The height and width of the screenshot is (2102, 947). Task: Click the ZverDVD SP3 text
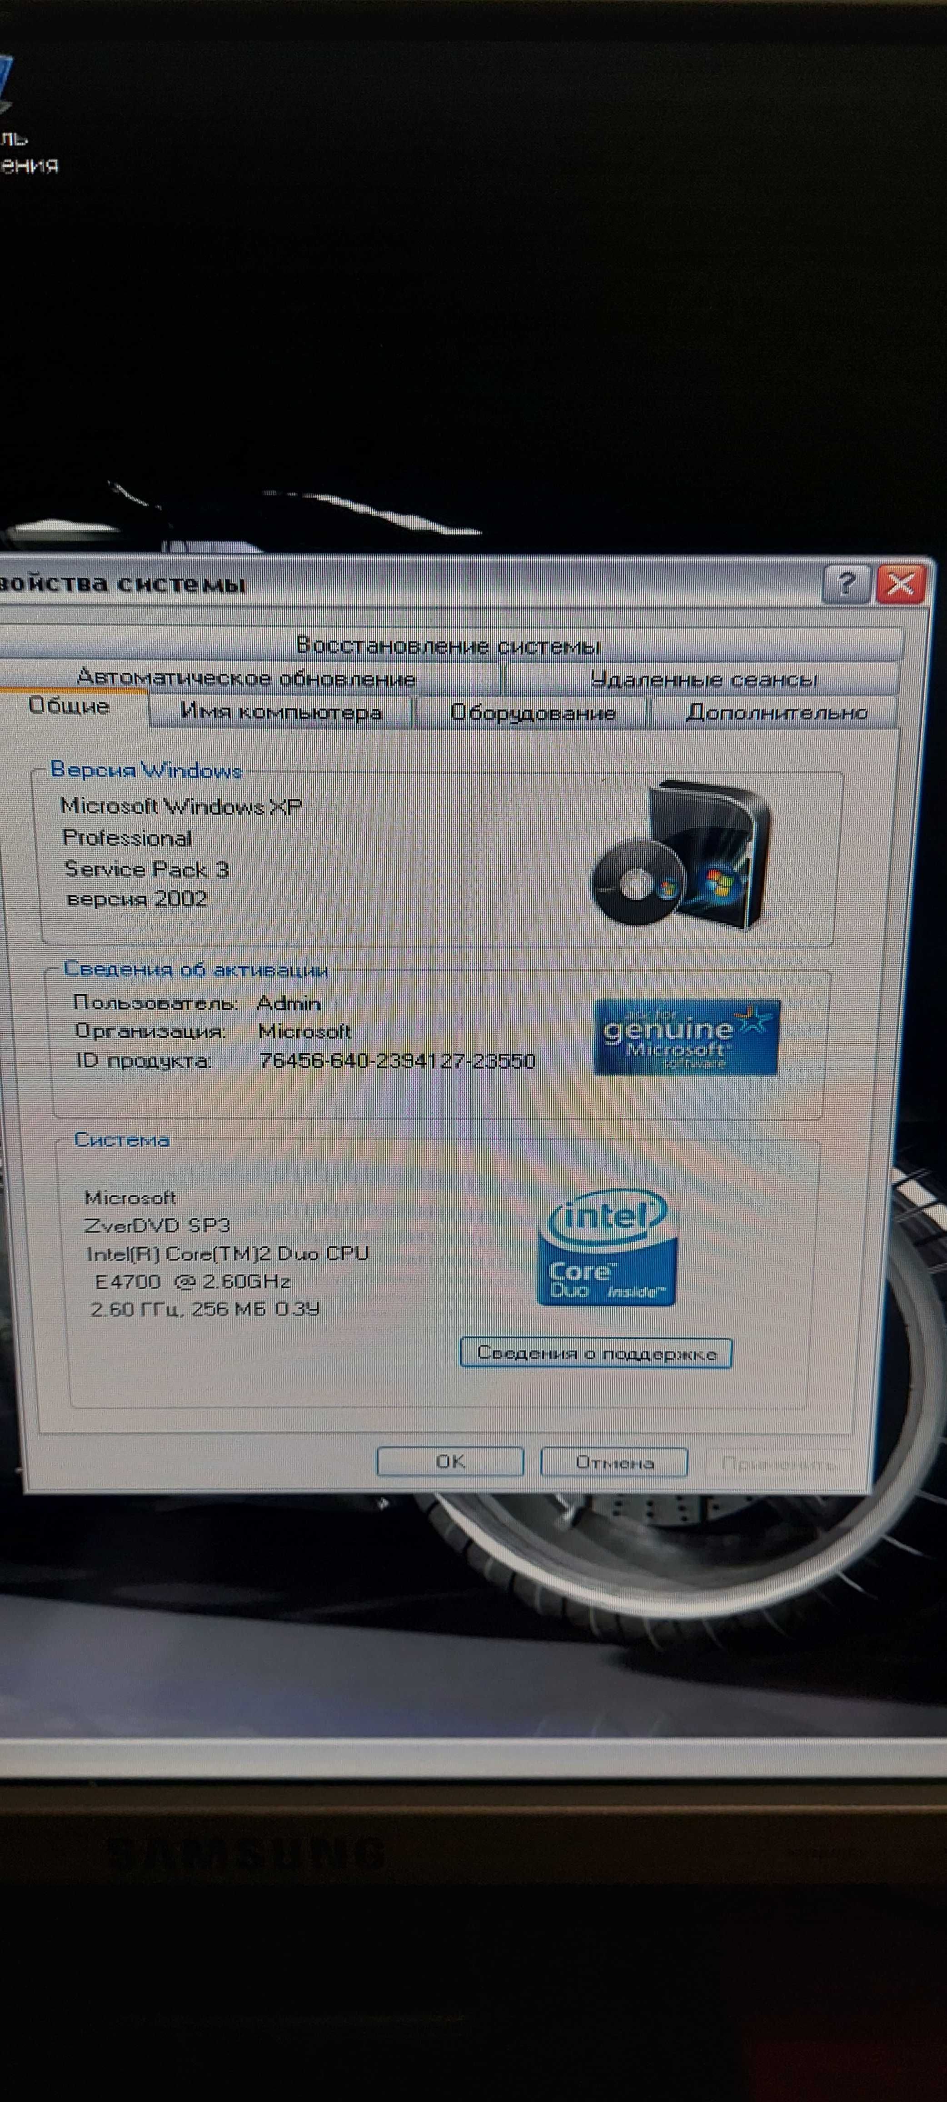157,1225
